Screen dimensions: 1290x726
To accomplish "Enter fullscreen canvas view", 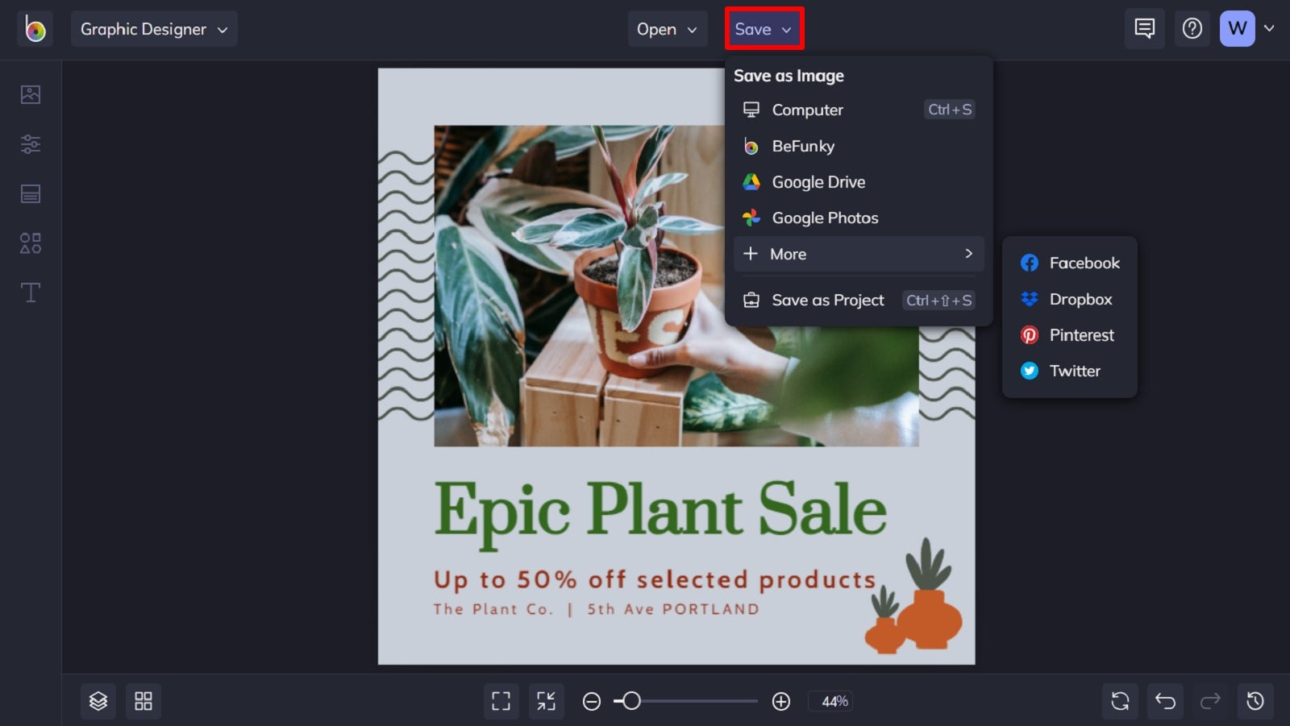I will (501, 700).
